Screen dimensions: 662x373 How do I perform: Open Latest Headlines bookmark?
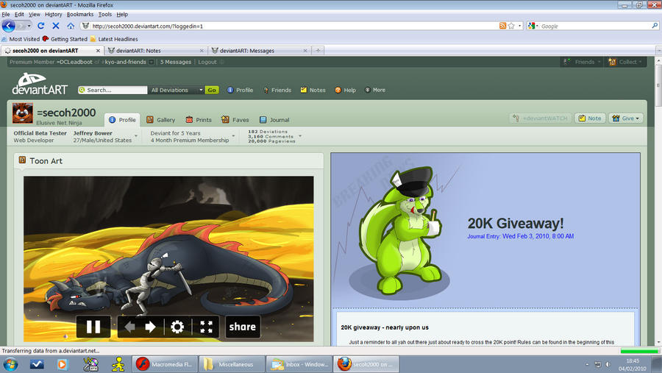click(x=114, y=39)
